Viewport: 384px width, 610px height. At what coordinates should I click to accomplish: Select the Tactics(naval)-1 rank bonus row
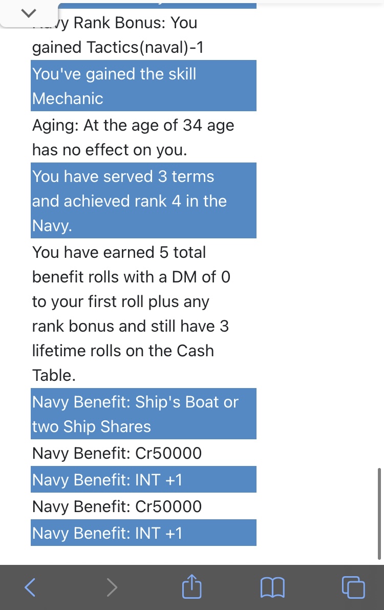(x=143, y=34)
